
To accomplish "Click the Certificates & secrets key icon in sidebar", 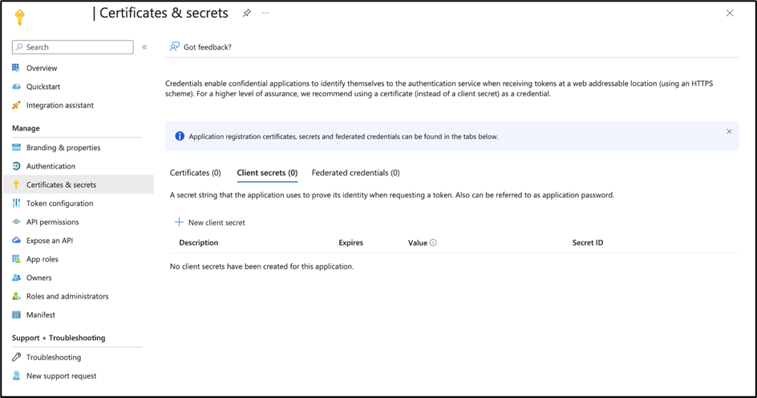I will (x=16, y=185).
